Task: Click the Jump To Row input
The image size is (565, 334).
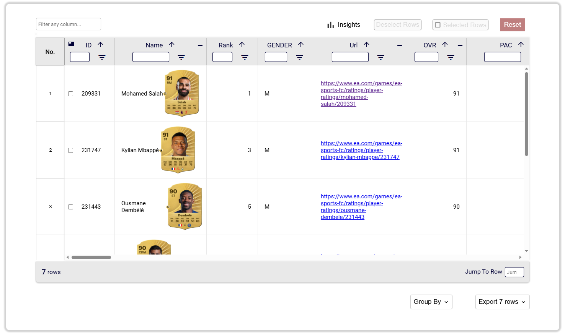Action: point(514,272)
